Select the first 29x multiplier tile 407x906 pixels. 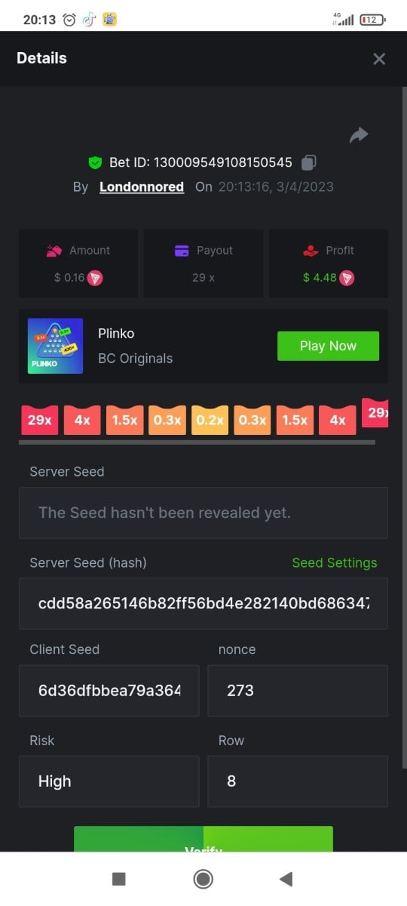(x=40, y=420)
